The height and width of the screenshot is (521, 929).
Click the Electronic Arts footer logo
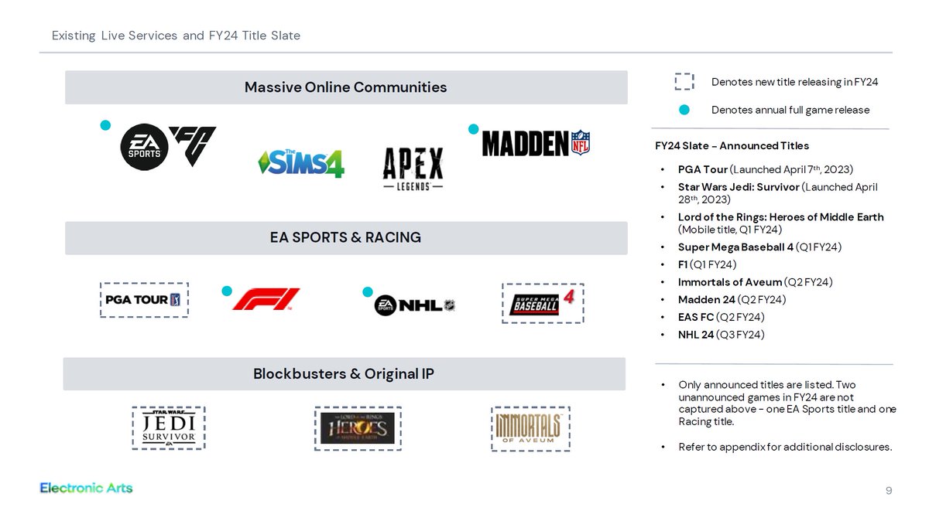[x=87, y=488]
